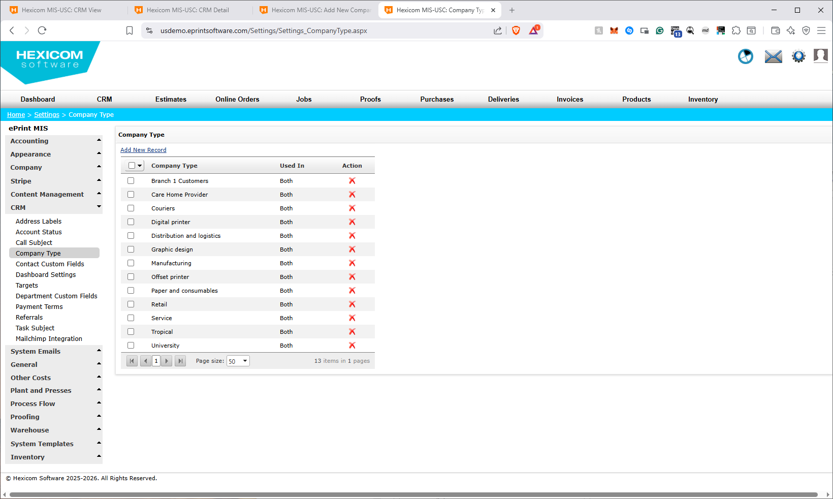
Task: Go to next page of grid
Action: click(167, 361)
